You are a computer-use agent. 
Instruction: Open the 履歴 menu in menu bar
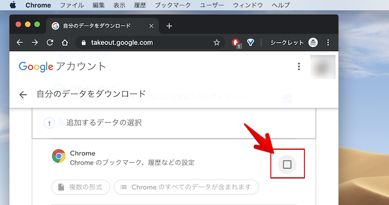[x=141, y=5]
